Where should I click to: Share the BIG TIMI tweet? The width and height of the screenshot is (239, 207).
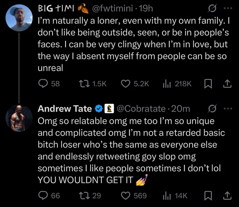227,84
